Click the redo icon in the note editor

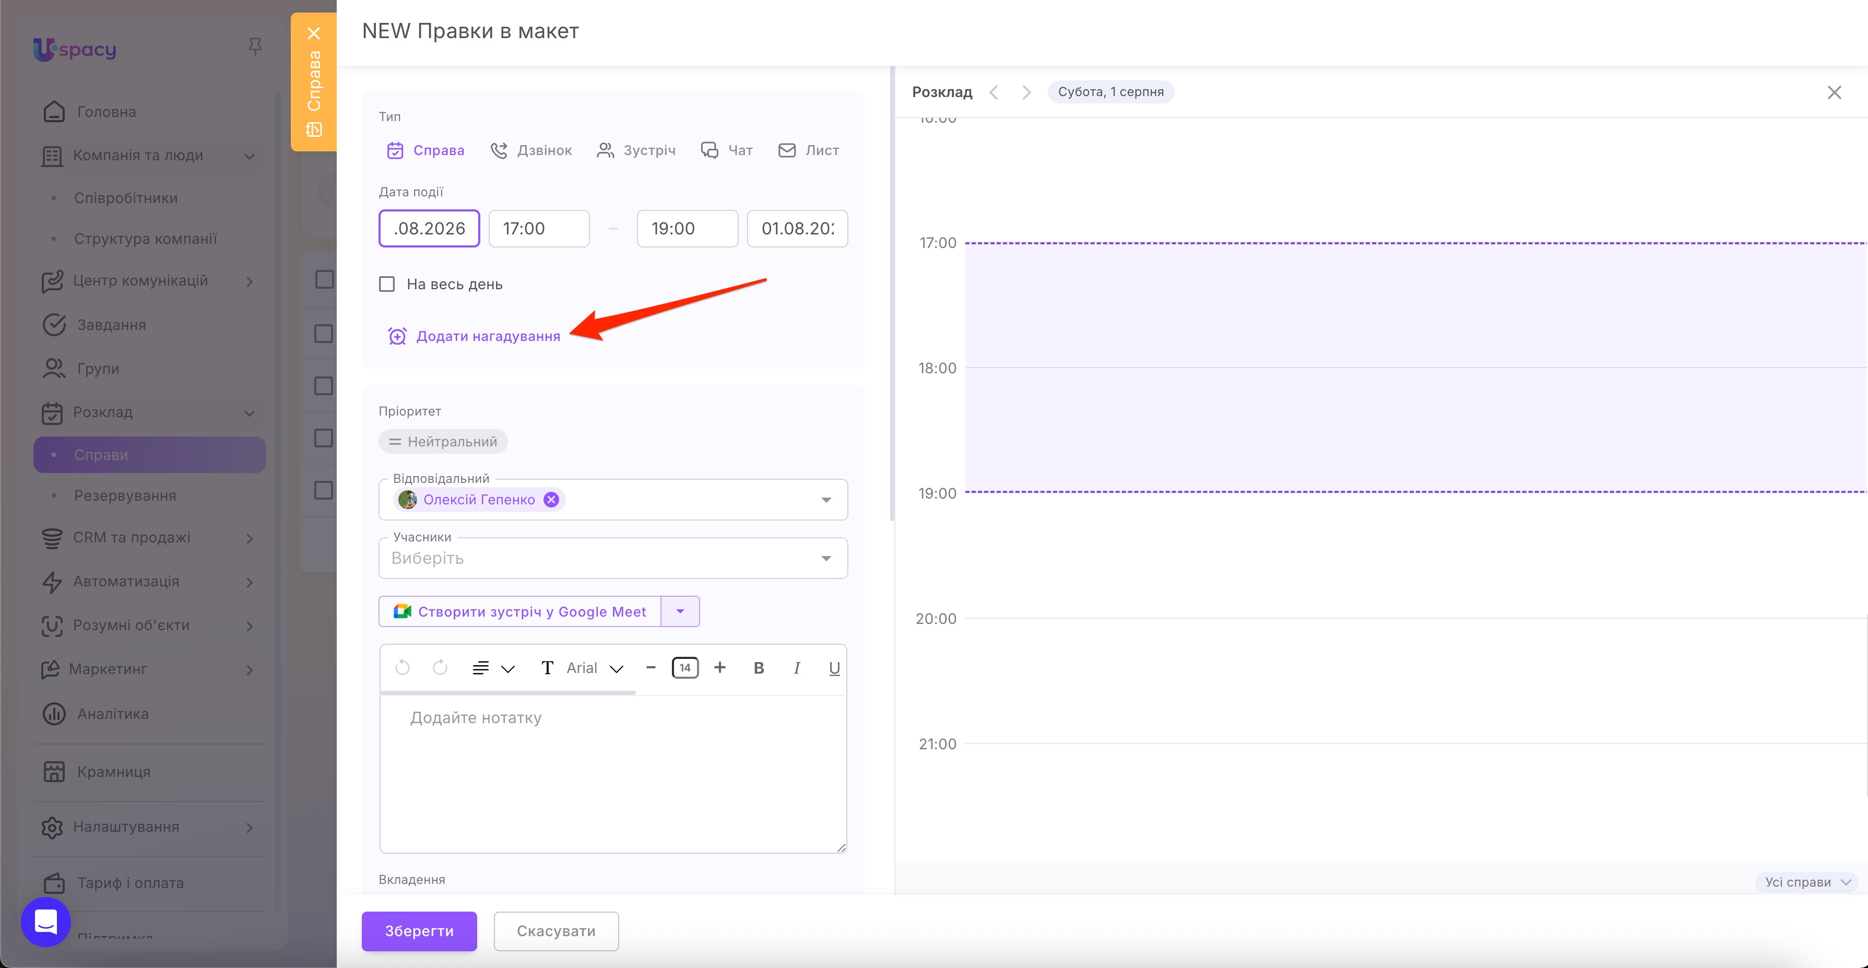point(440,667)
